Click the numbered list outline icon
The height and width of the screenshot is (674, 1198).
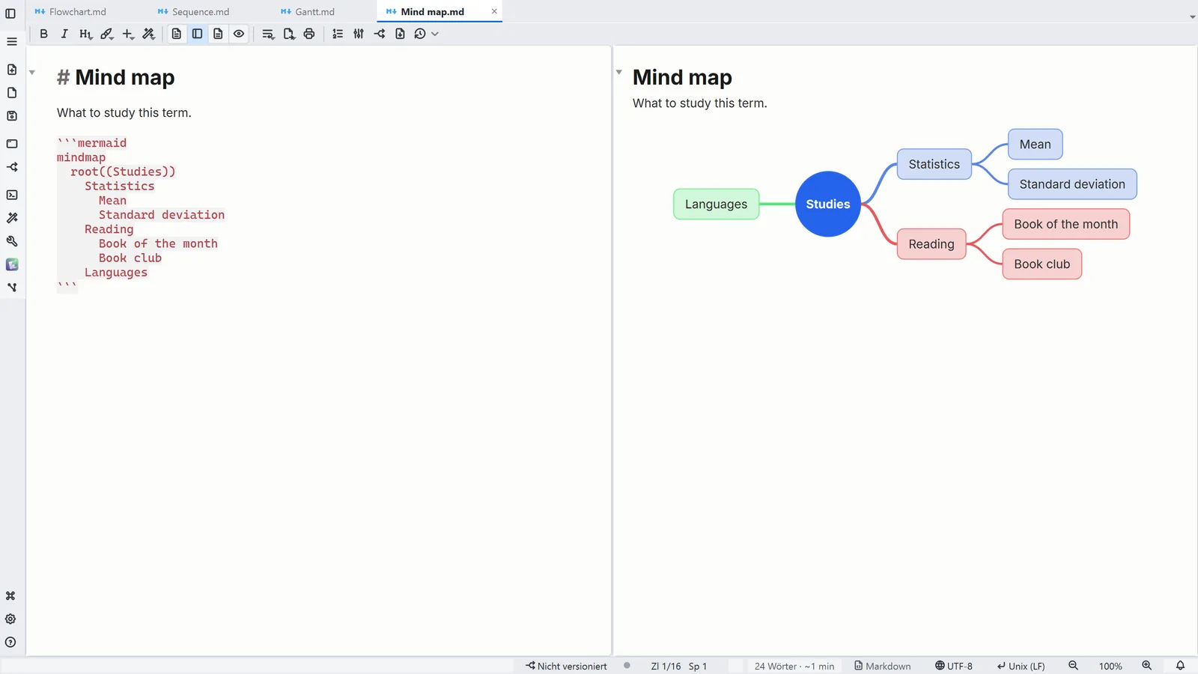338,34
